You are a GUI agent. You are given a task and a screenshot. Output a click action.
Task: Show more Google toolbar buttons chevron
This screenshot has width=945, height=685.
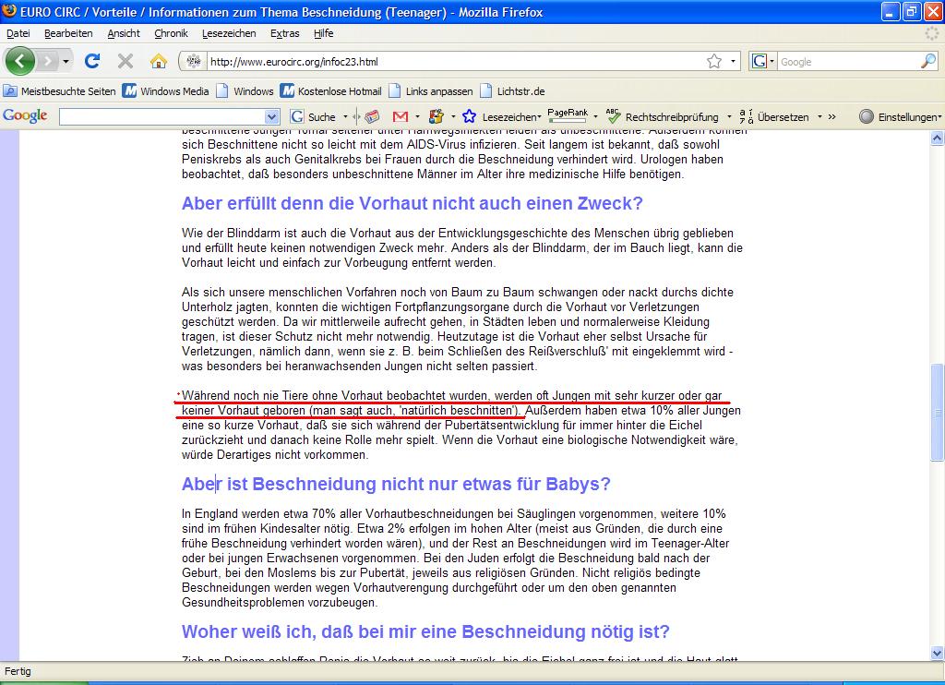pos(832,116)
